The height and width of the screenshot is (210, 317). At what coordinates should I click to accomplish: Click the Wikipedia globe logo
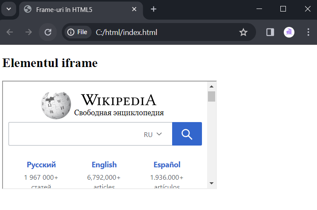[56, 105]
